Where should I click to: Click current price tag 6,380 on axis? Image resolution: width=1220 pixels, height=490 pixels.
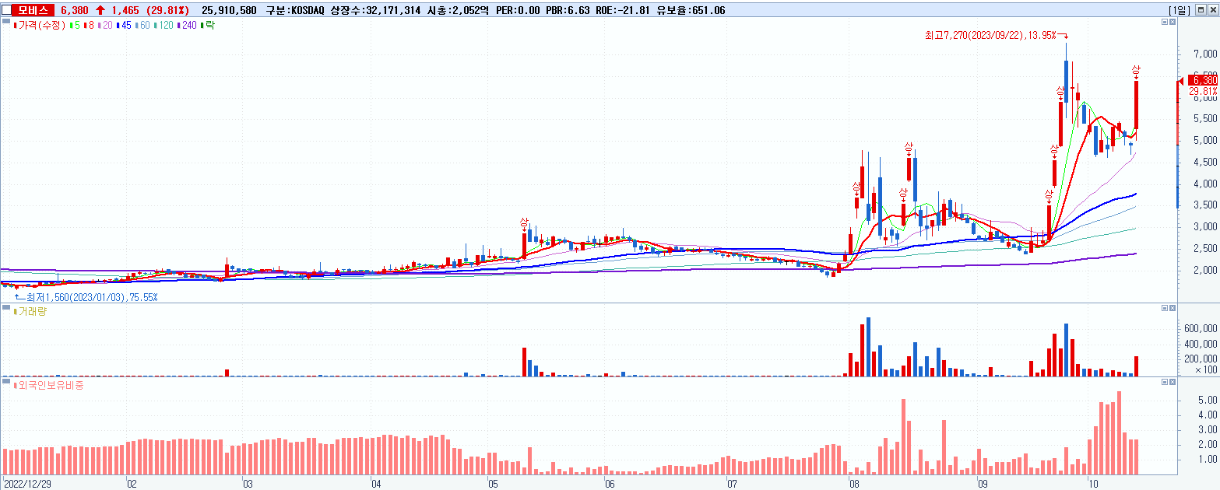pos(1204,80)
